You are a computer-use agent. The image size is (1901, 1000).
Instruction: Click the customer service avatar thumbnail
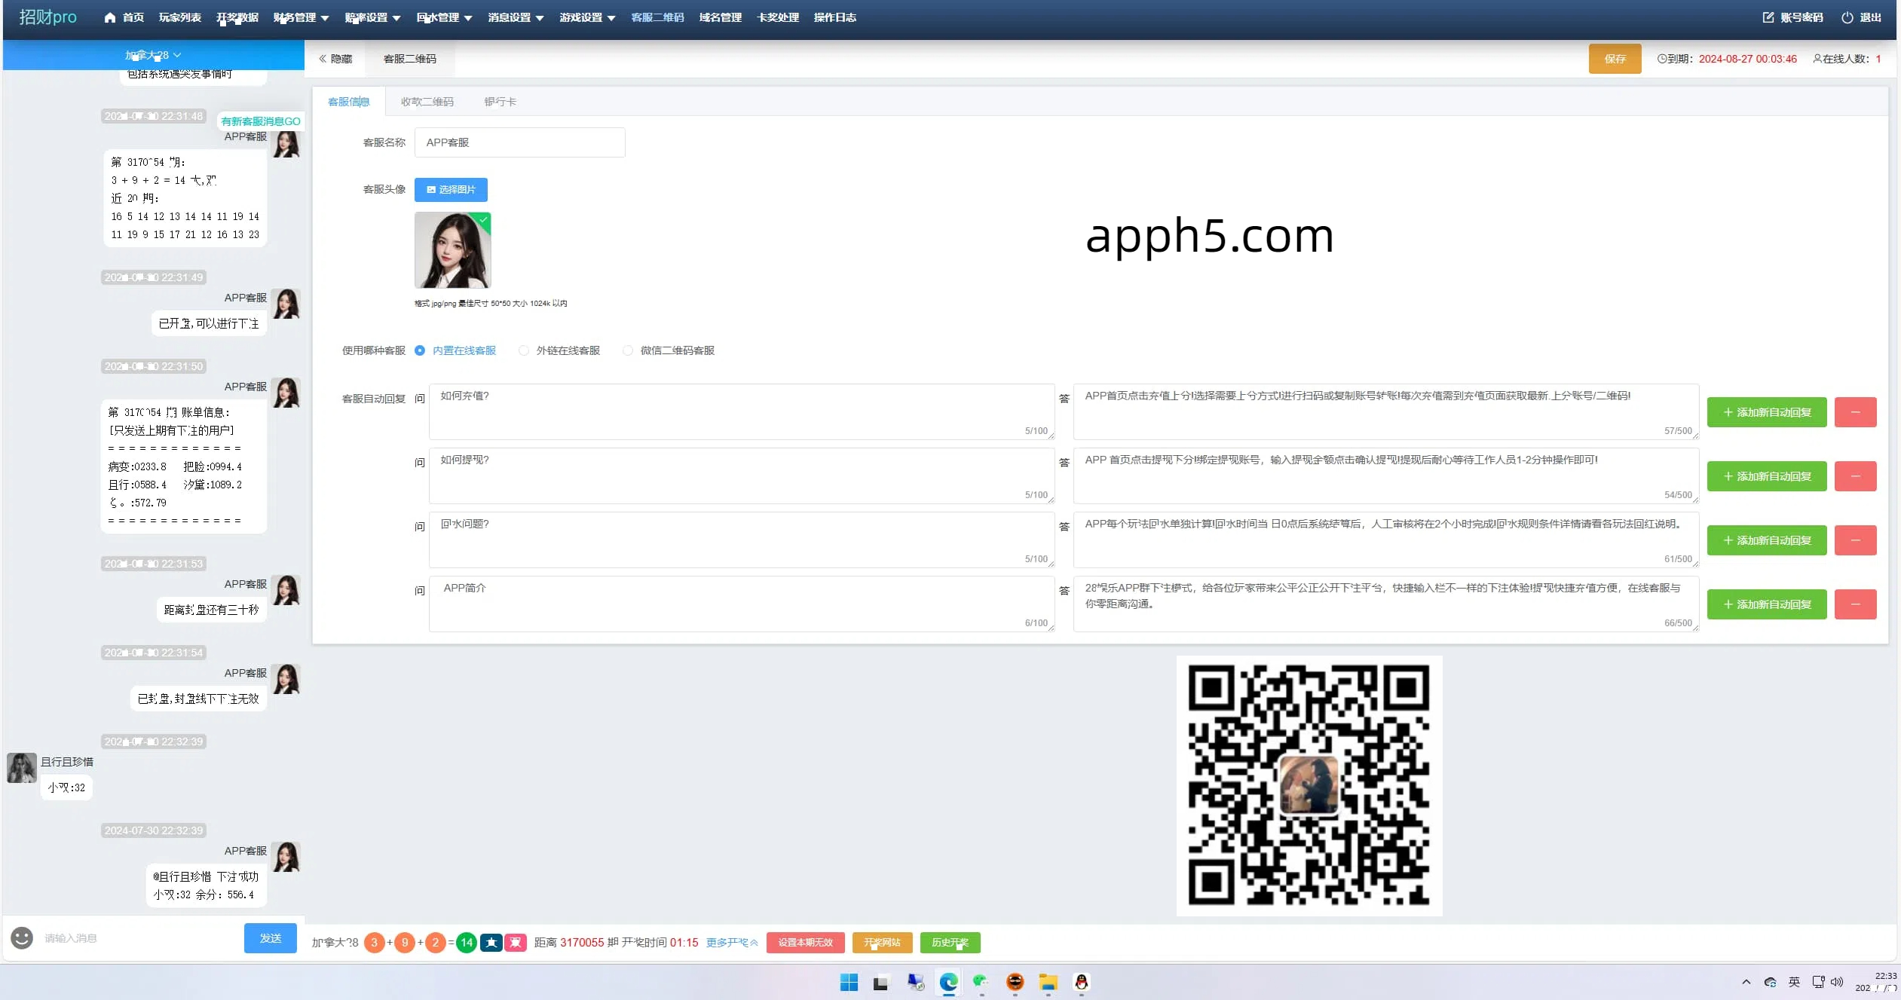pyautogui.click(x=453, y=250)
